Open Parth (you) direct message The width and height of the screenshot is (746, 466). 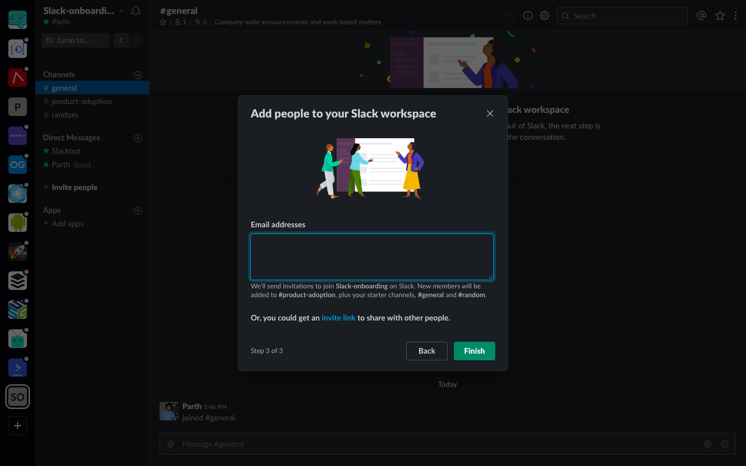pos(92,165)
